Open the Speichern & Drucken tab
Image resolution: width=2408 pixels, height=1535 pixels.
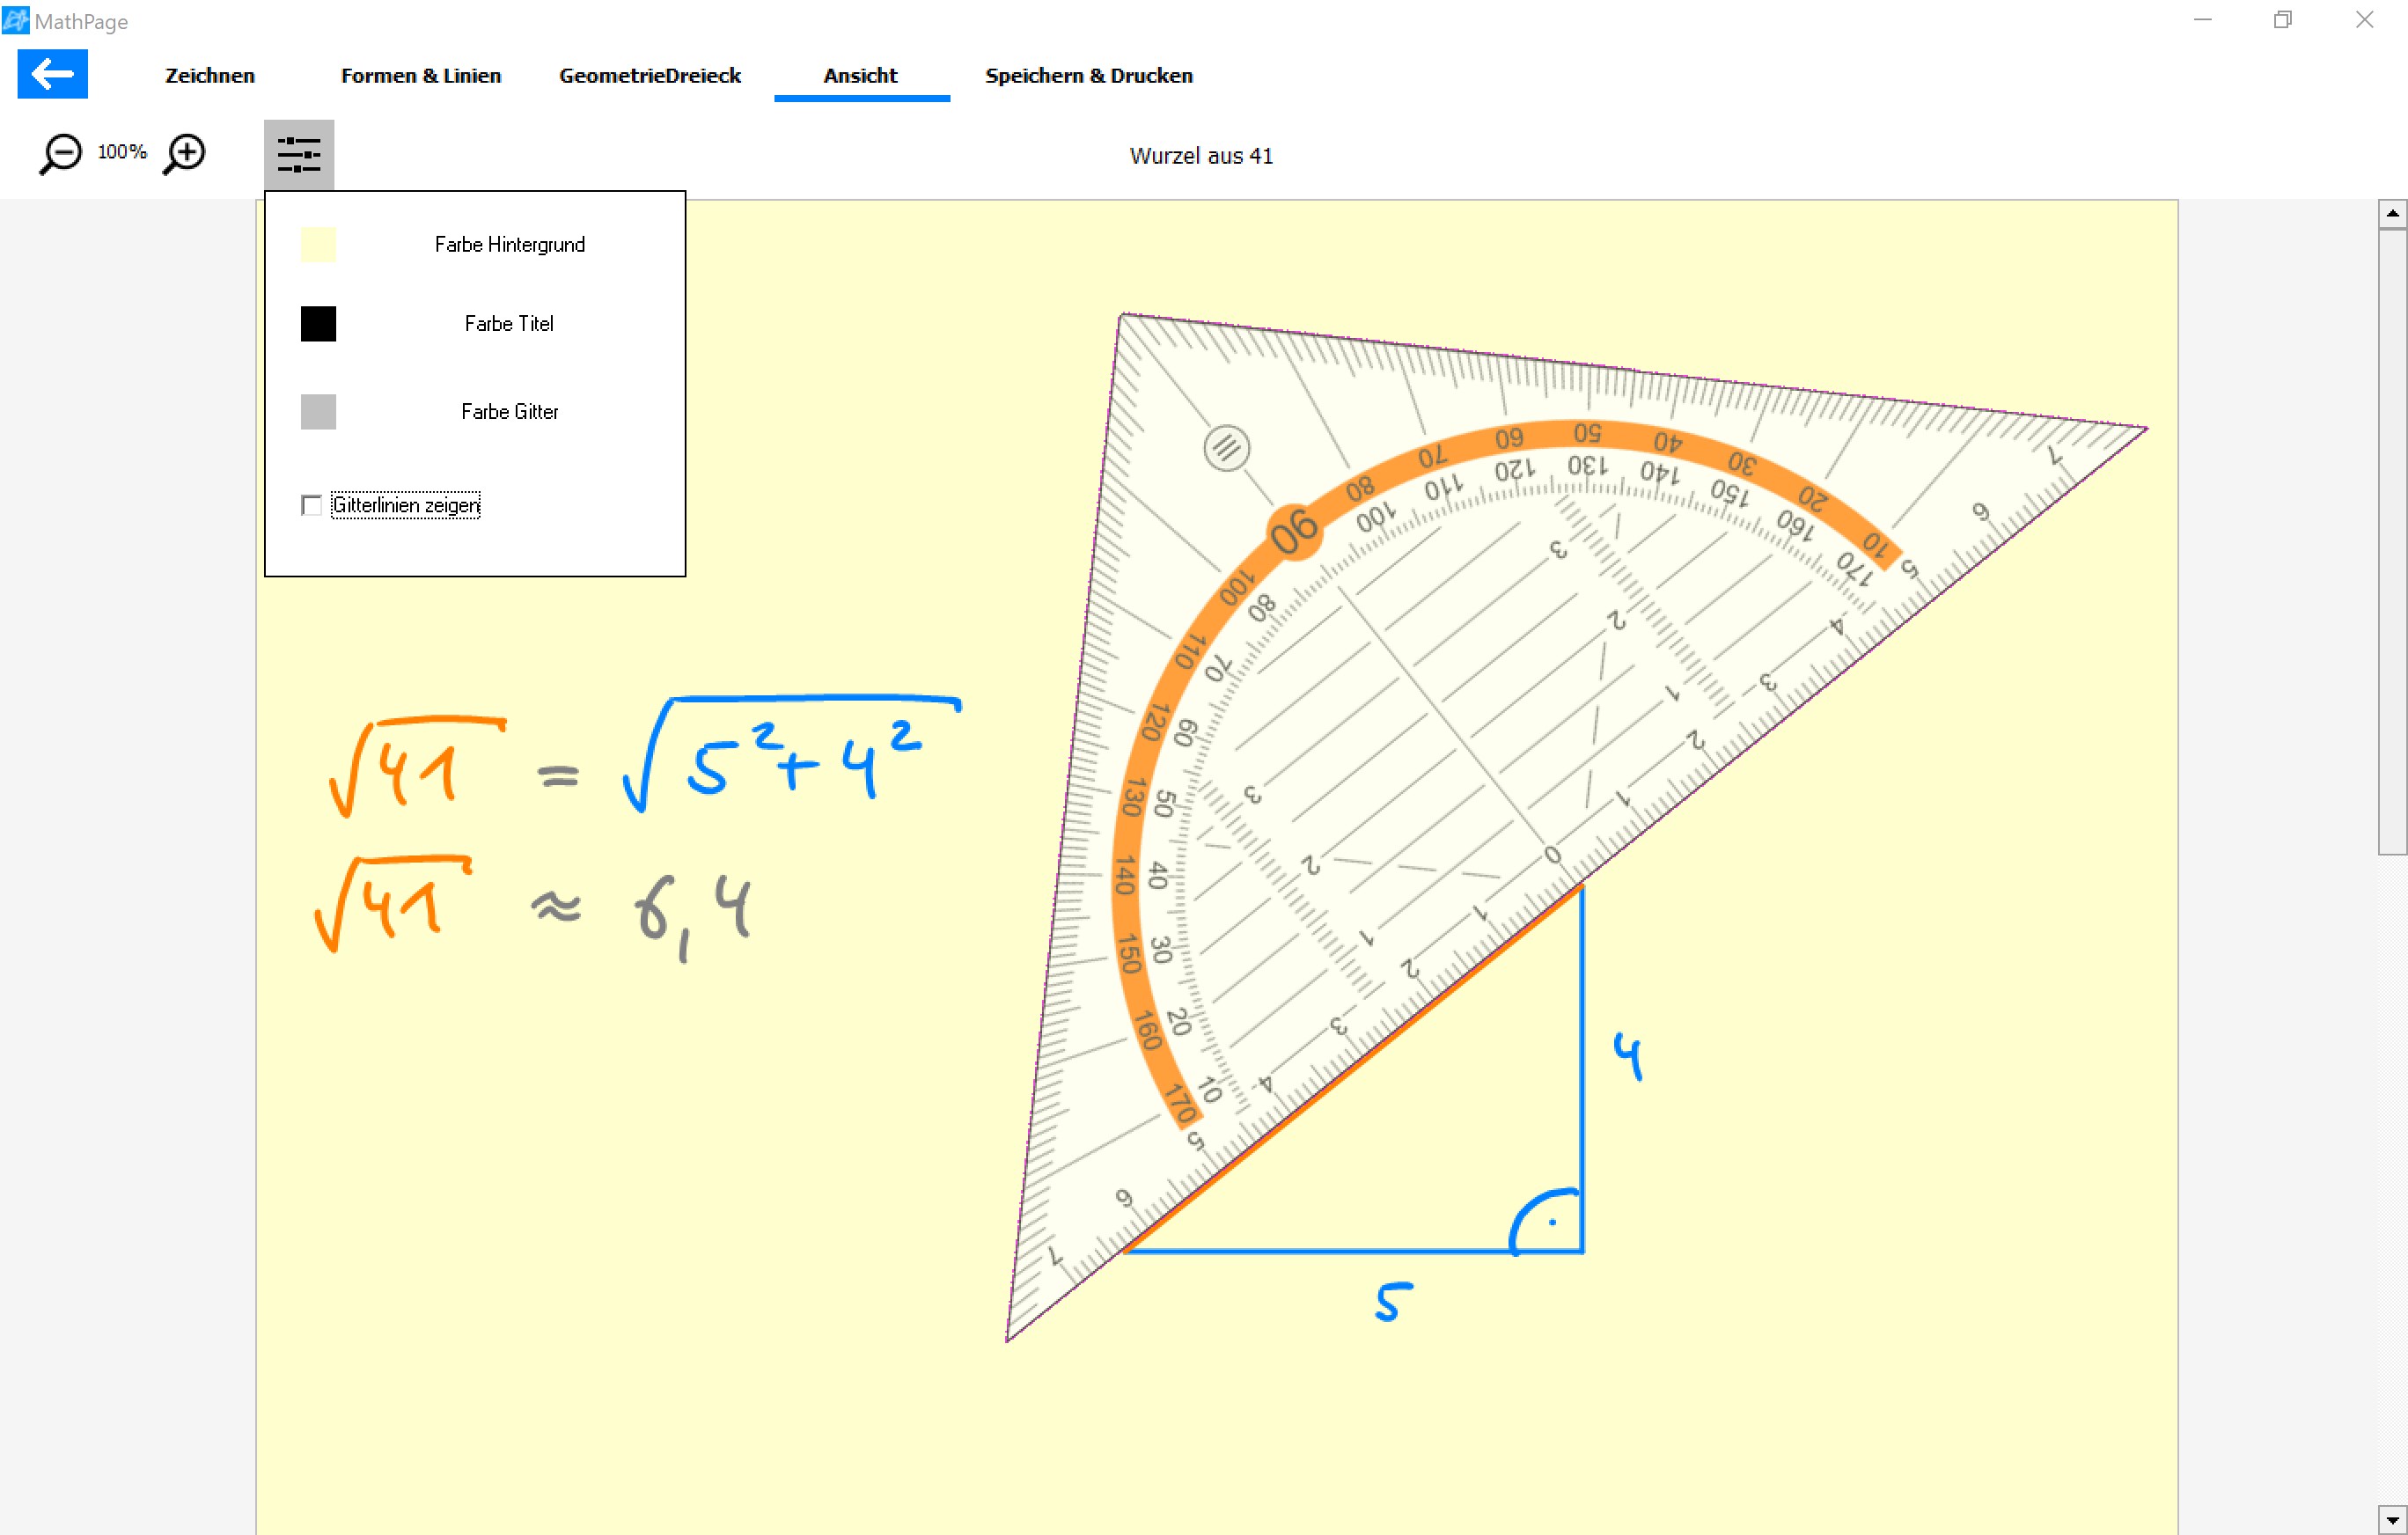coord(1088,76)
